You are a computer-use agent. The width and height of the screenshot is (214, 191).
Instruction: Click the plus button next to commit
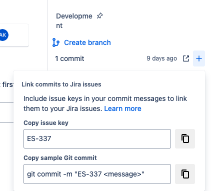coord(199,58)
